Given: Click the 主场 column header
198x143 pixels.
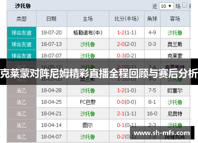Looking at the screenshot, I should 88,19.
